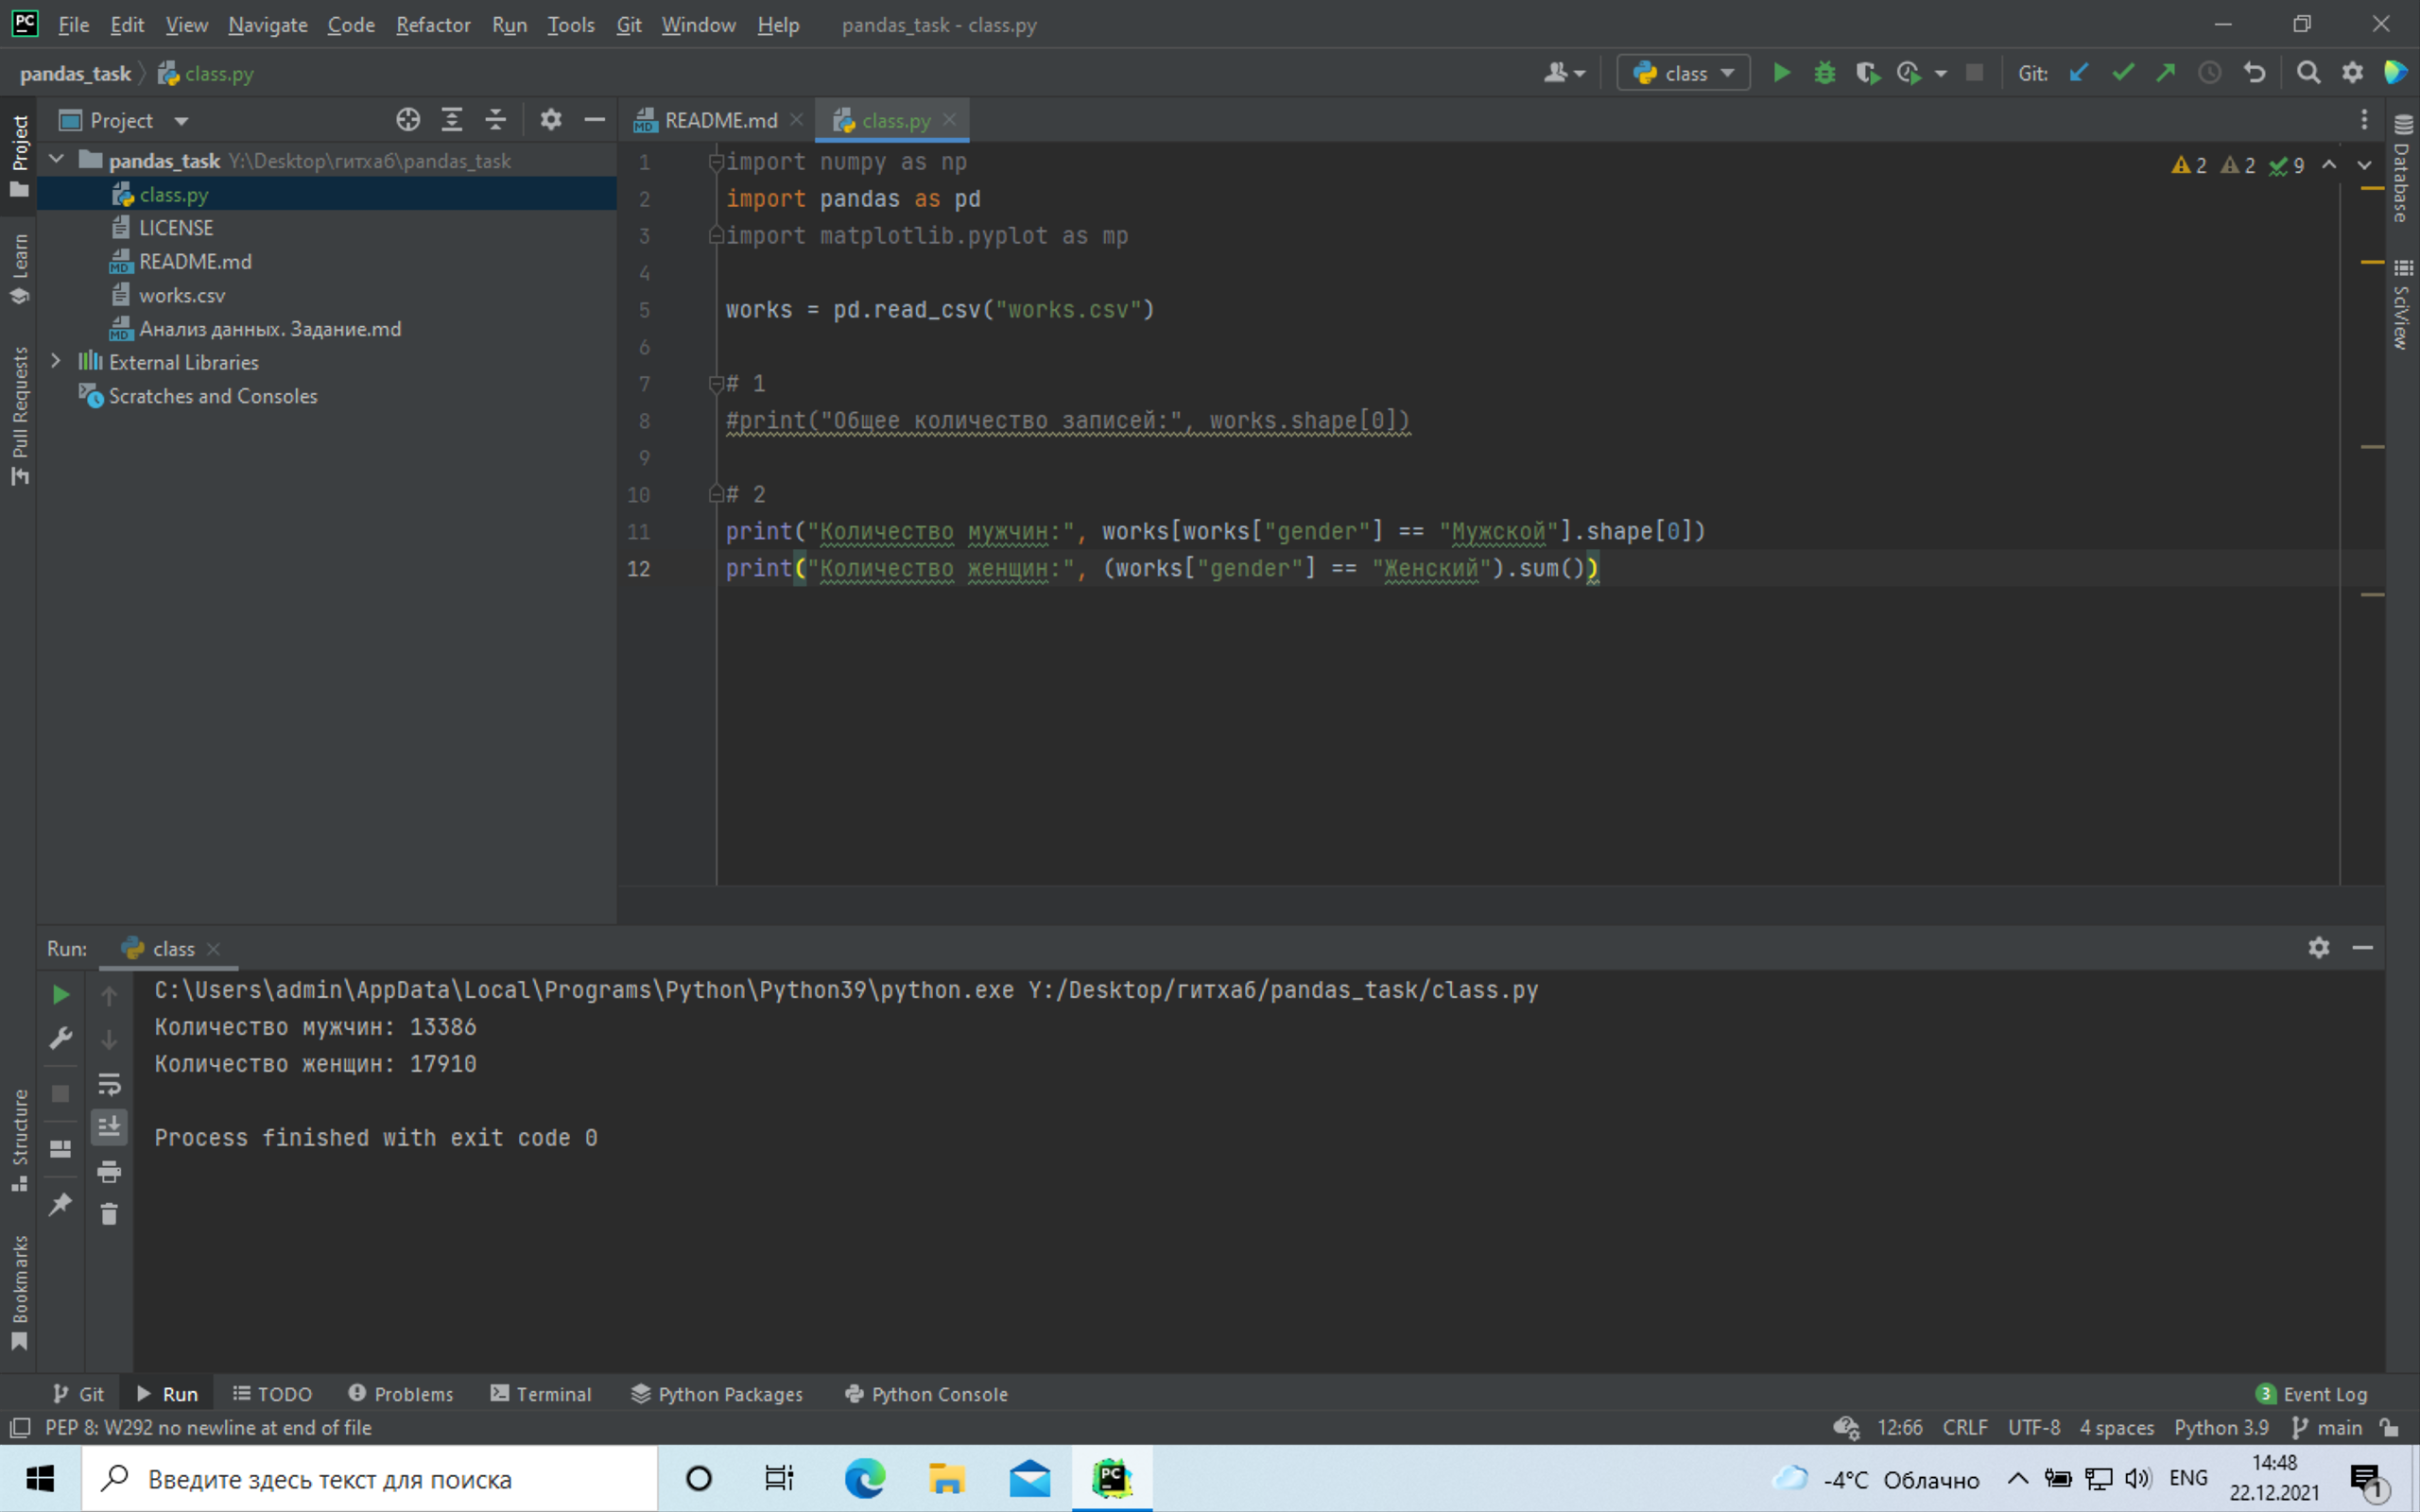
Task: Click the Python 3.9 interpreter status widget
Action: (x=2220, y=1427)
